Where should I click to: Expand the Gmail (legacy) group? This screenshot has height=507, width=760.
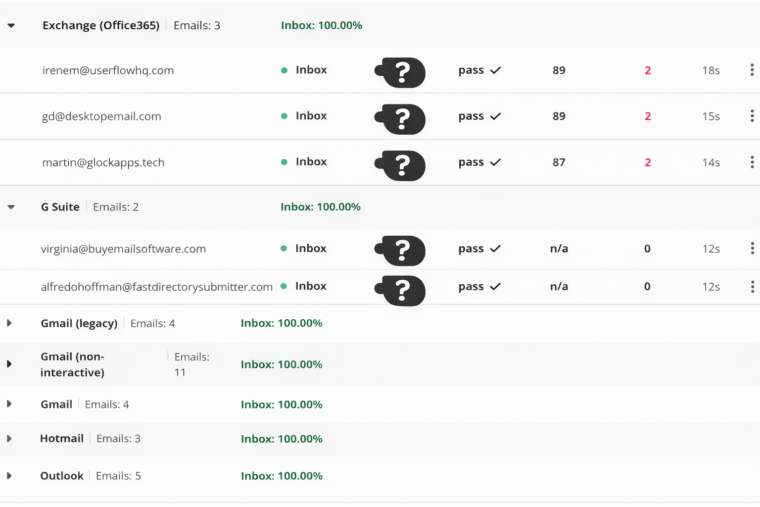[x=9, y=323]
